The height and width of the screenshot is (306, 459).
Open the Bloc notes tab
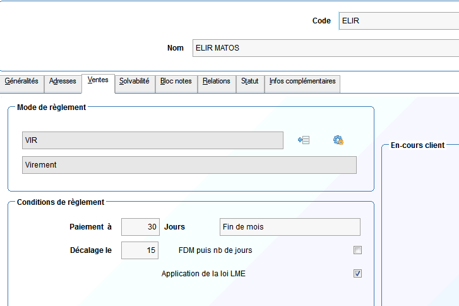point(176,82)
